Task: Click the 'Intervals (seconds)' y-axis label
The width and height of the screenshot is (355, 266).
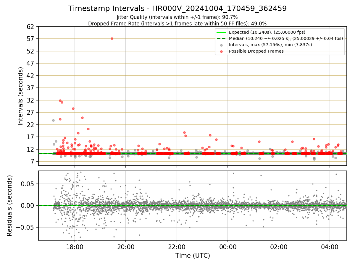Action: pos(20,96)
